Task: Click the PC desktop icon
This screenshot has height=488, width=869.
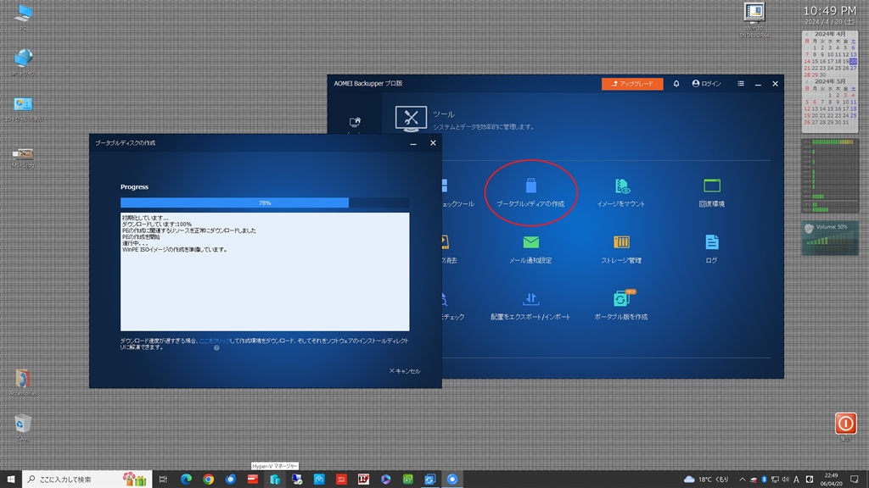Action: [x=23, y=17]
